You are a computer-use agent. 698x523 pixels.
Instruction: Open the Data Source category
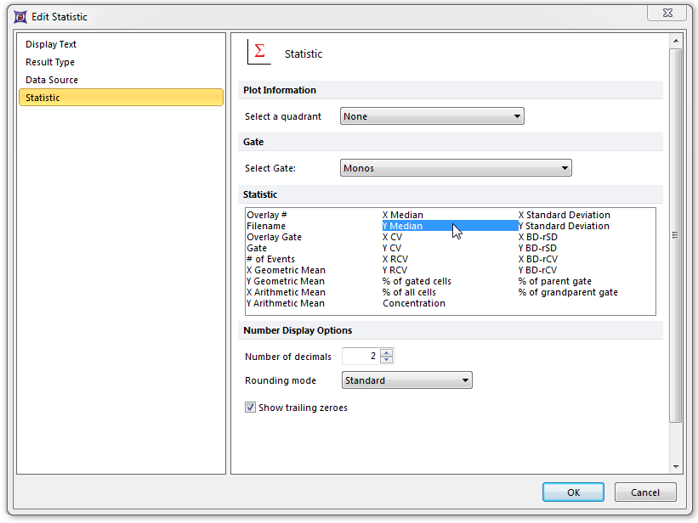coord(52,80)
